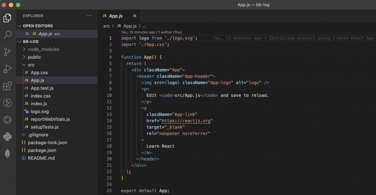Open the Git Graph circular icon view
376x195 pixels.
pyautogui.click(x=7, y=103)
